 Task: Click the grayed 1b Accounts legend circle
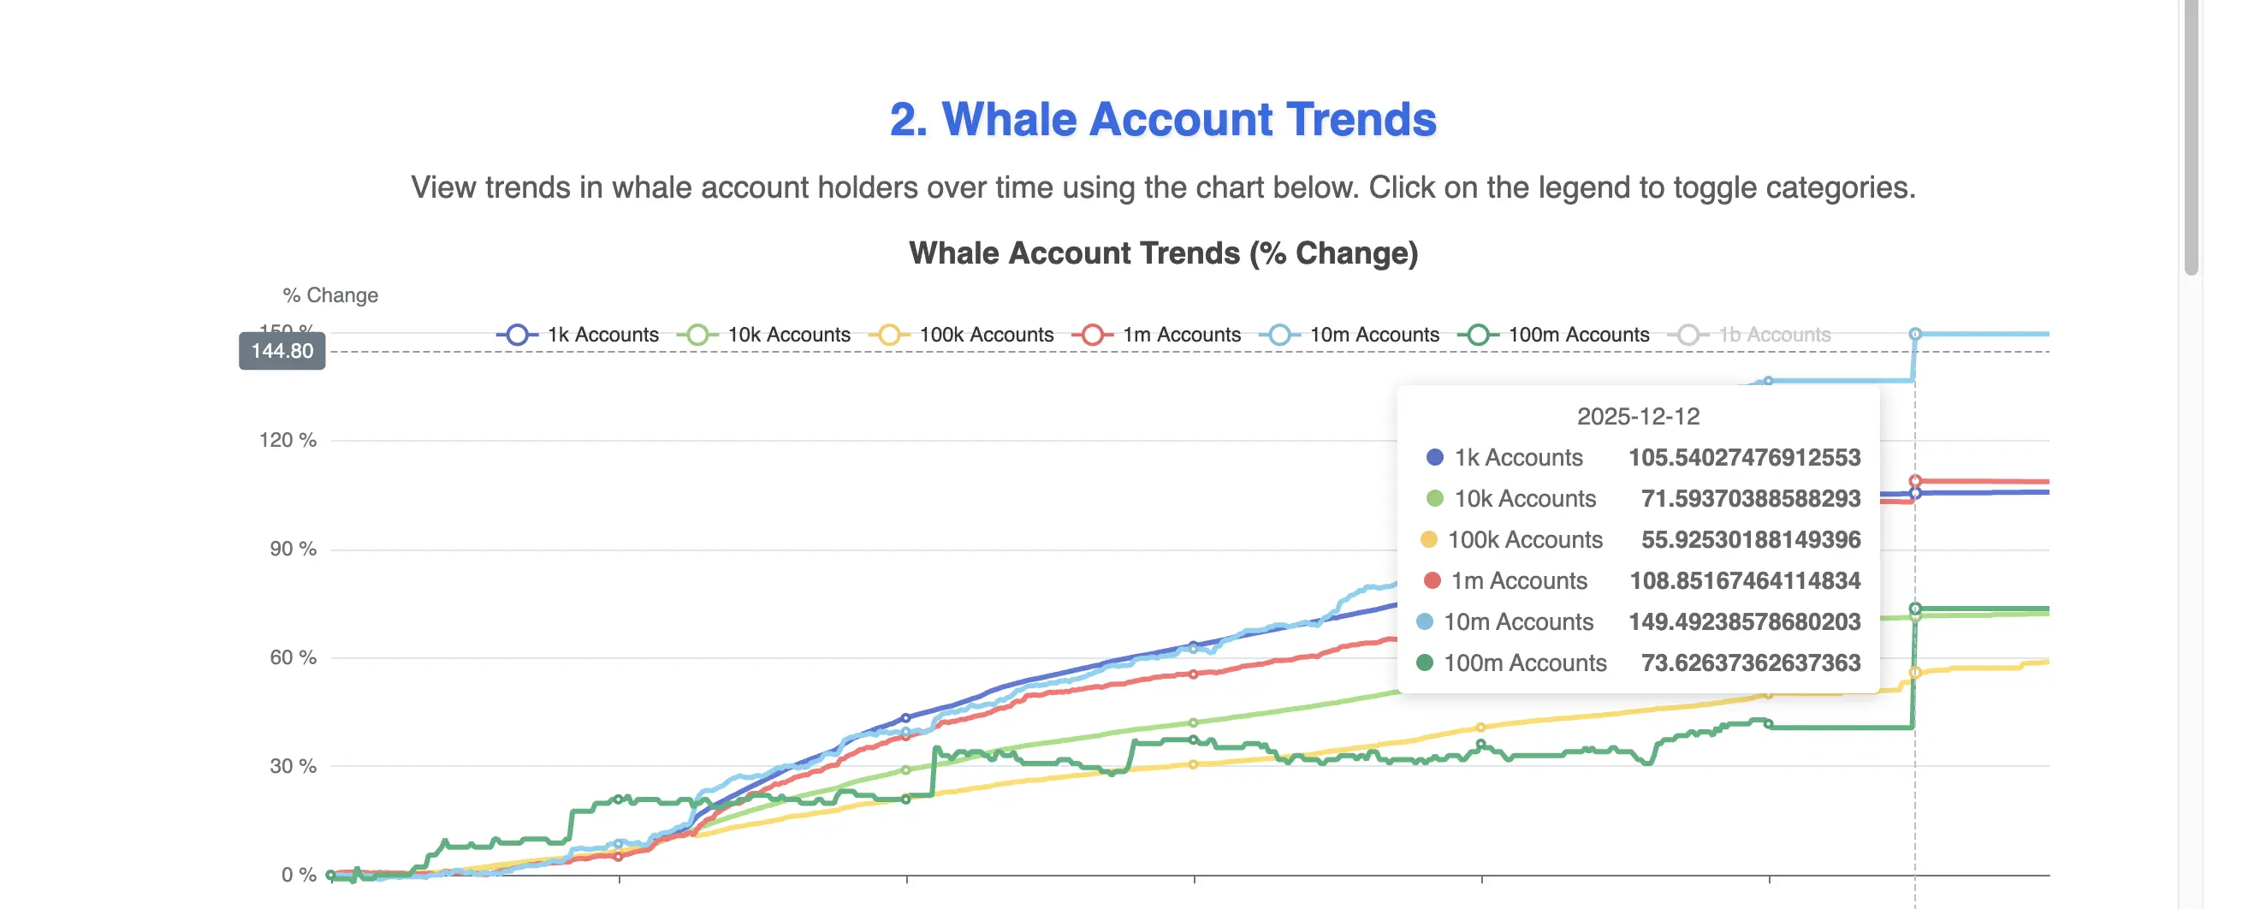[x=1688, y=335]
